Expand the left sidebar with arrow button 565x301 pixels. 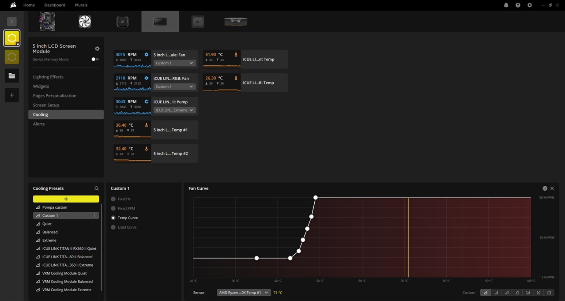coord(12,21)
